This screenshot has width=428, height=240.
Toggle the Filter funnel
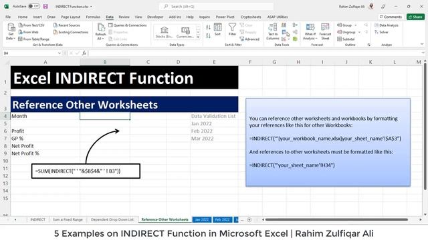[x=232, y=29]
